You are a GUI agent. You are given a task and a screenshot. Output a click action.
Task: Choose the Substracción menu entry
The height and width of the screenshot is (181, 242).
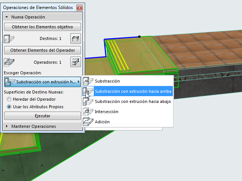coord(128,81)
